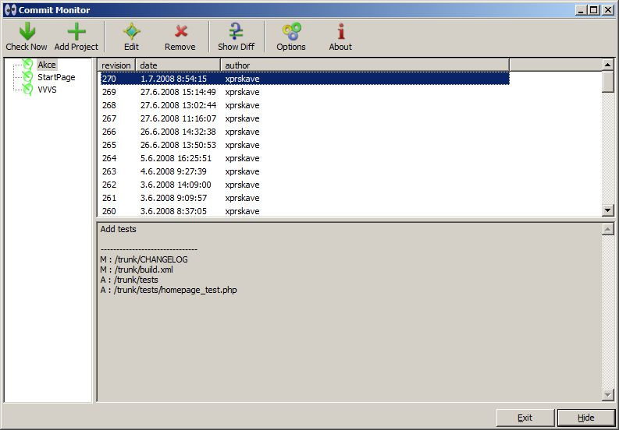
Task: Click the Remove red X icon
Action: point(180,31)
